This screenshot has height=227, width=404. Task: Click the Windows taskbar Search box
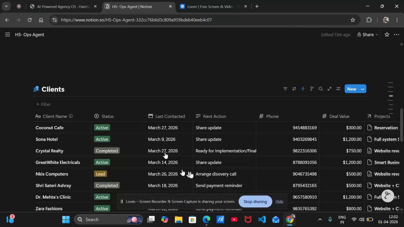point(108,219)
